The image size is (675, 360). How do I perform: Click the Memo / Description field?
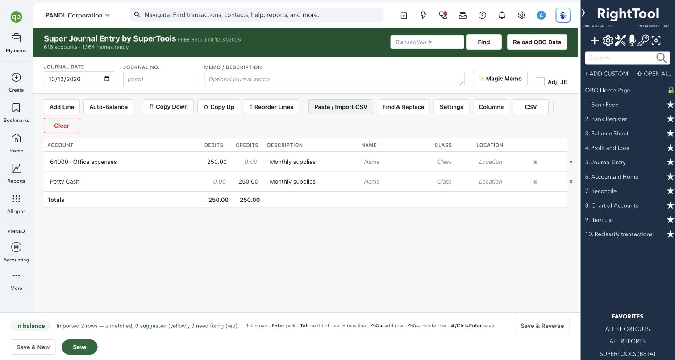coord(334,79)
